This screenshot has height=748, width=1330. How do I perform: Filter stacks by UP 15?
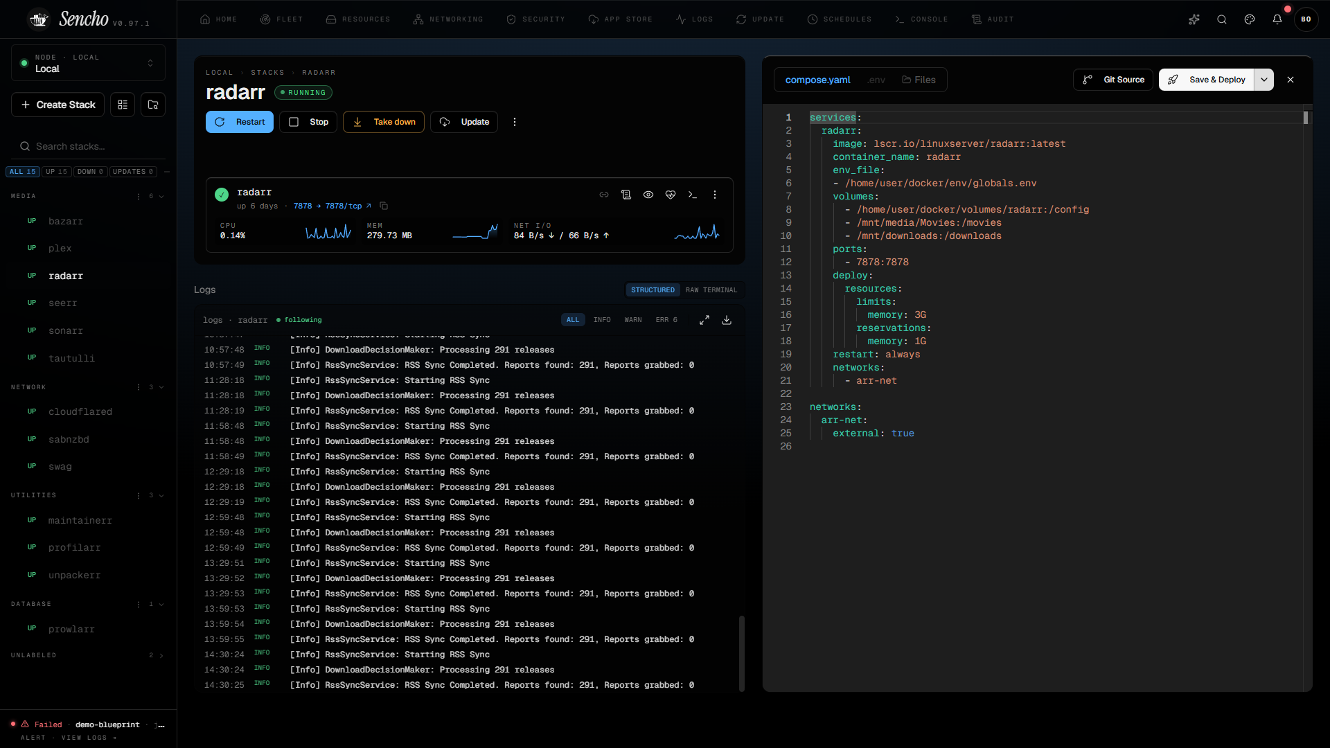pos(57,172)
